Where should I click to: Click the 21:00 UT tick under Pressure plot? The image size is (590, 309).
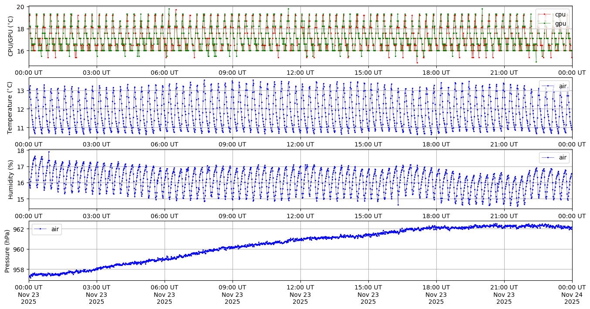504,287
